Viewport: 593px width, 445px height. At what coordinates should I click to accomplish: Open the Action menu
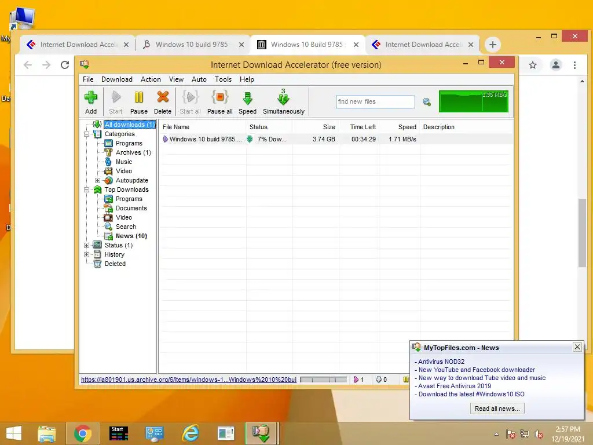(x=151, y=79)
